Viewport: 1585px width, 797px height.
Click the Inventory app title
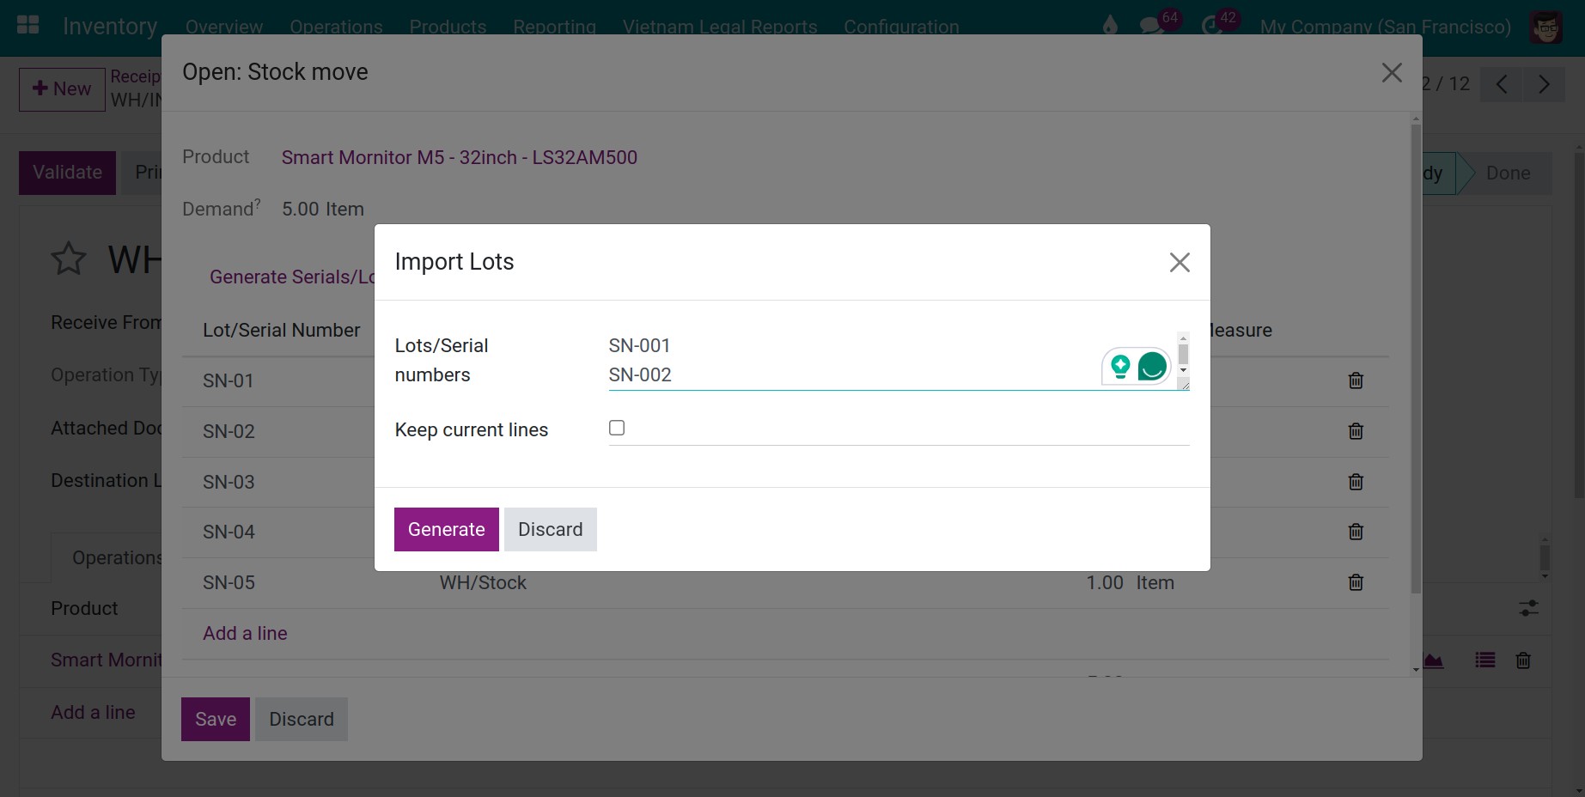(x=110, y=26)
